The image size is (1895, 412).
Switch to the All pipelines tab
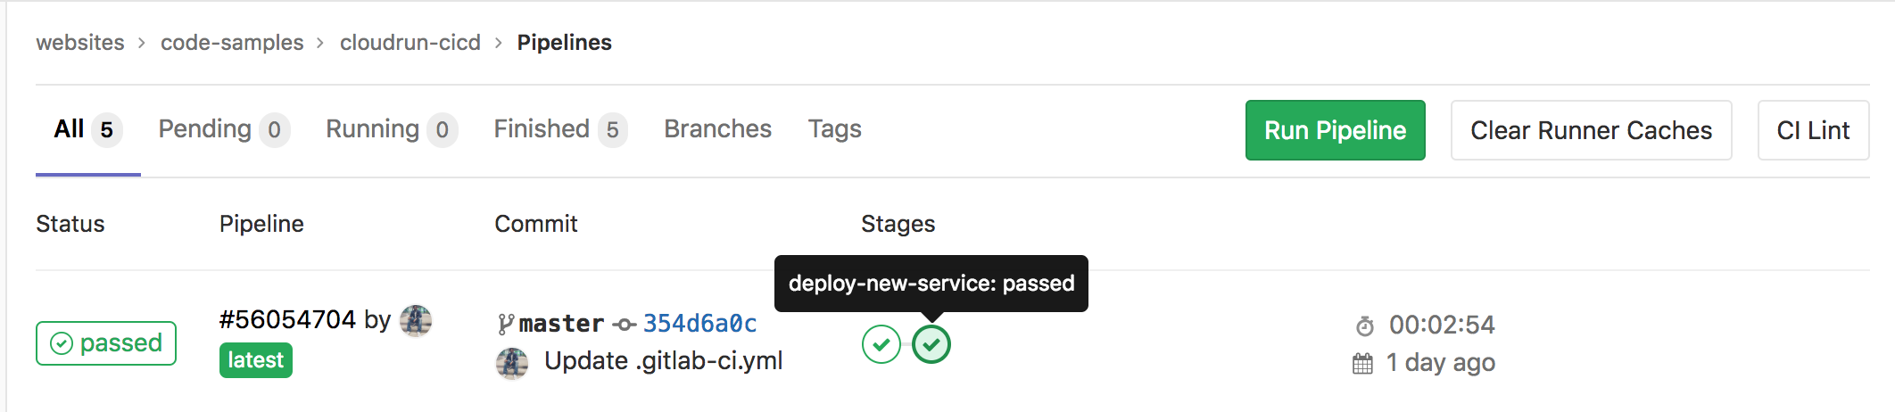tap(87, 130)
